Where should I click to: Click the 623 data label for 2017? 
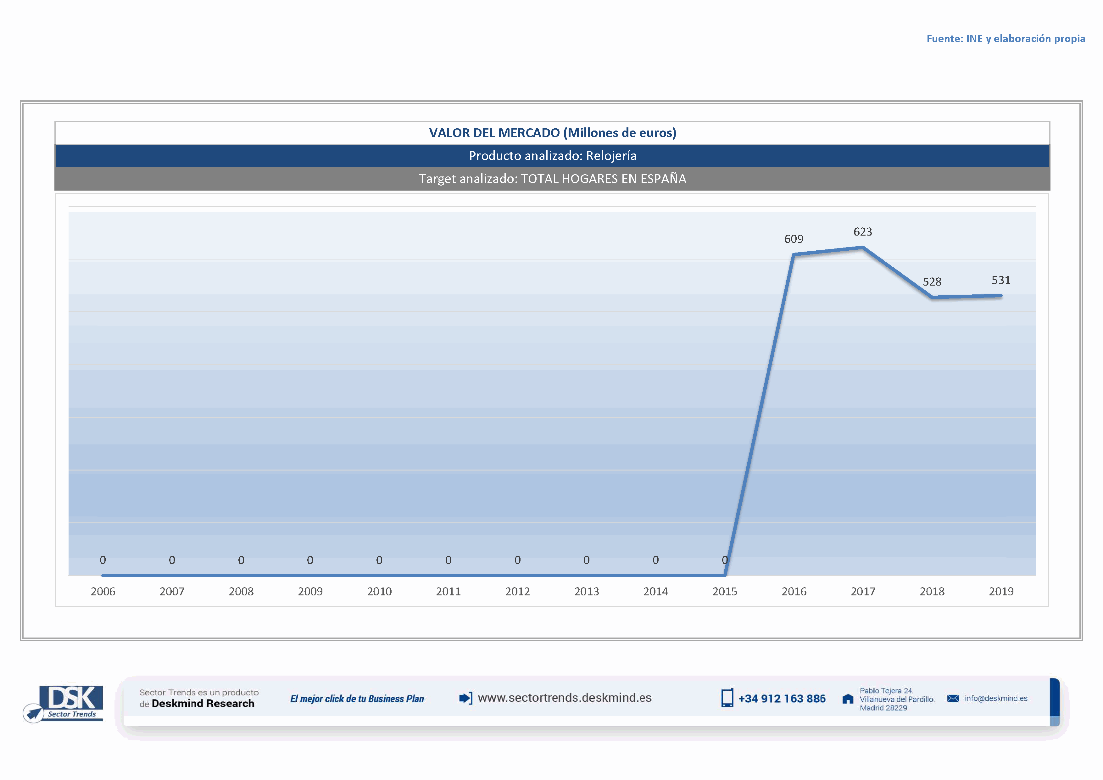point(862,232)
